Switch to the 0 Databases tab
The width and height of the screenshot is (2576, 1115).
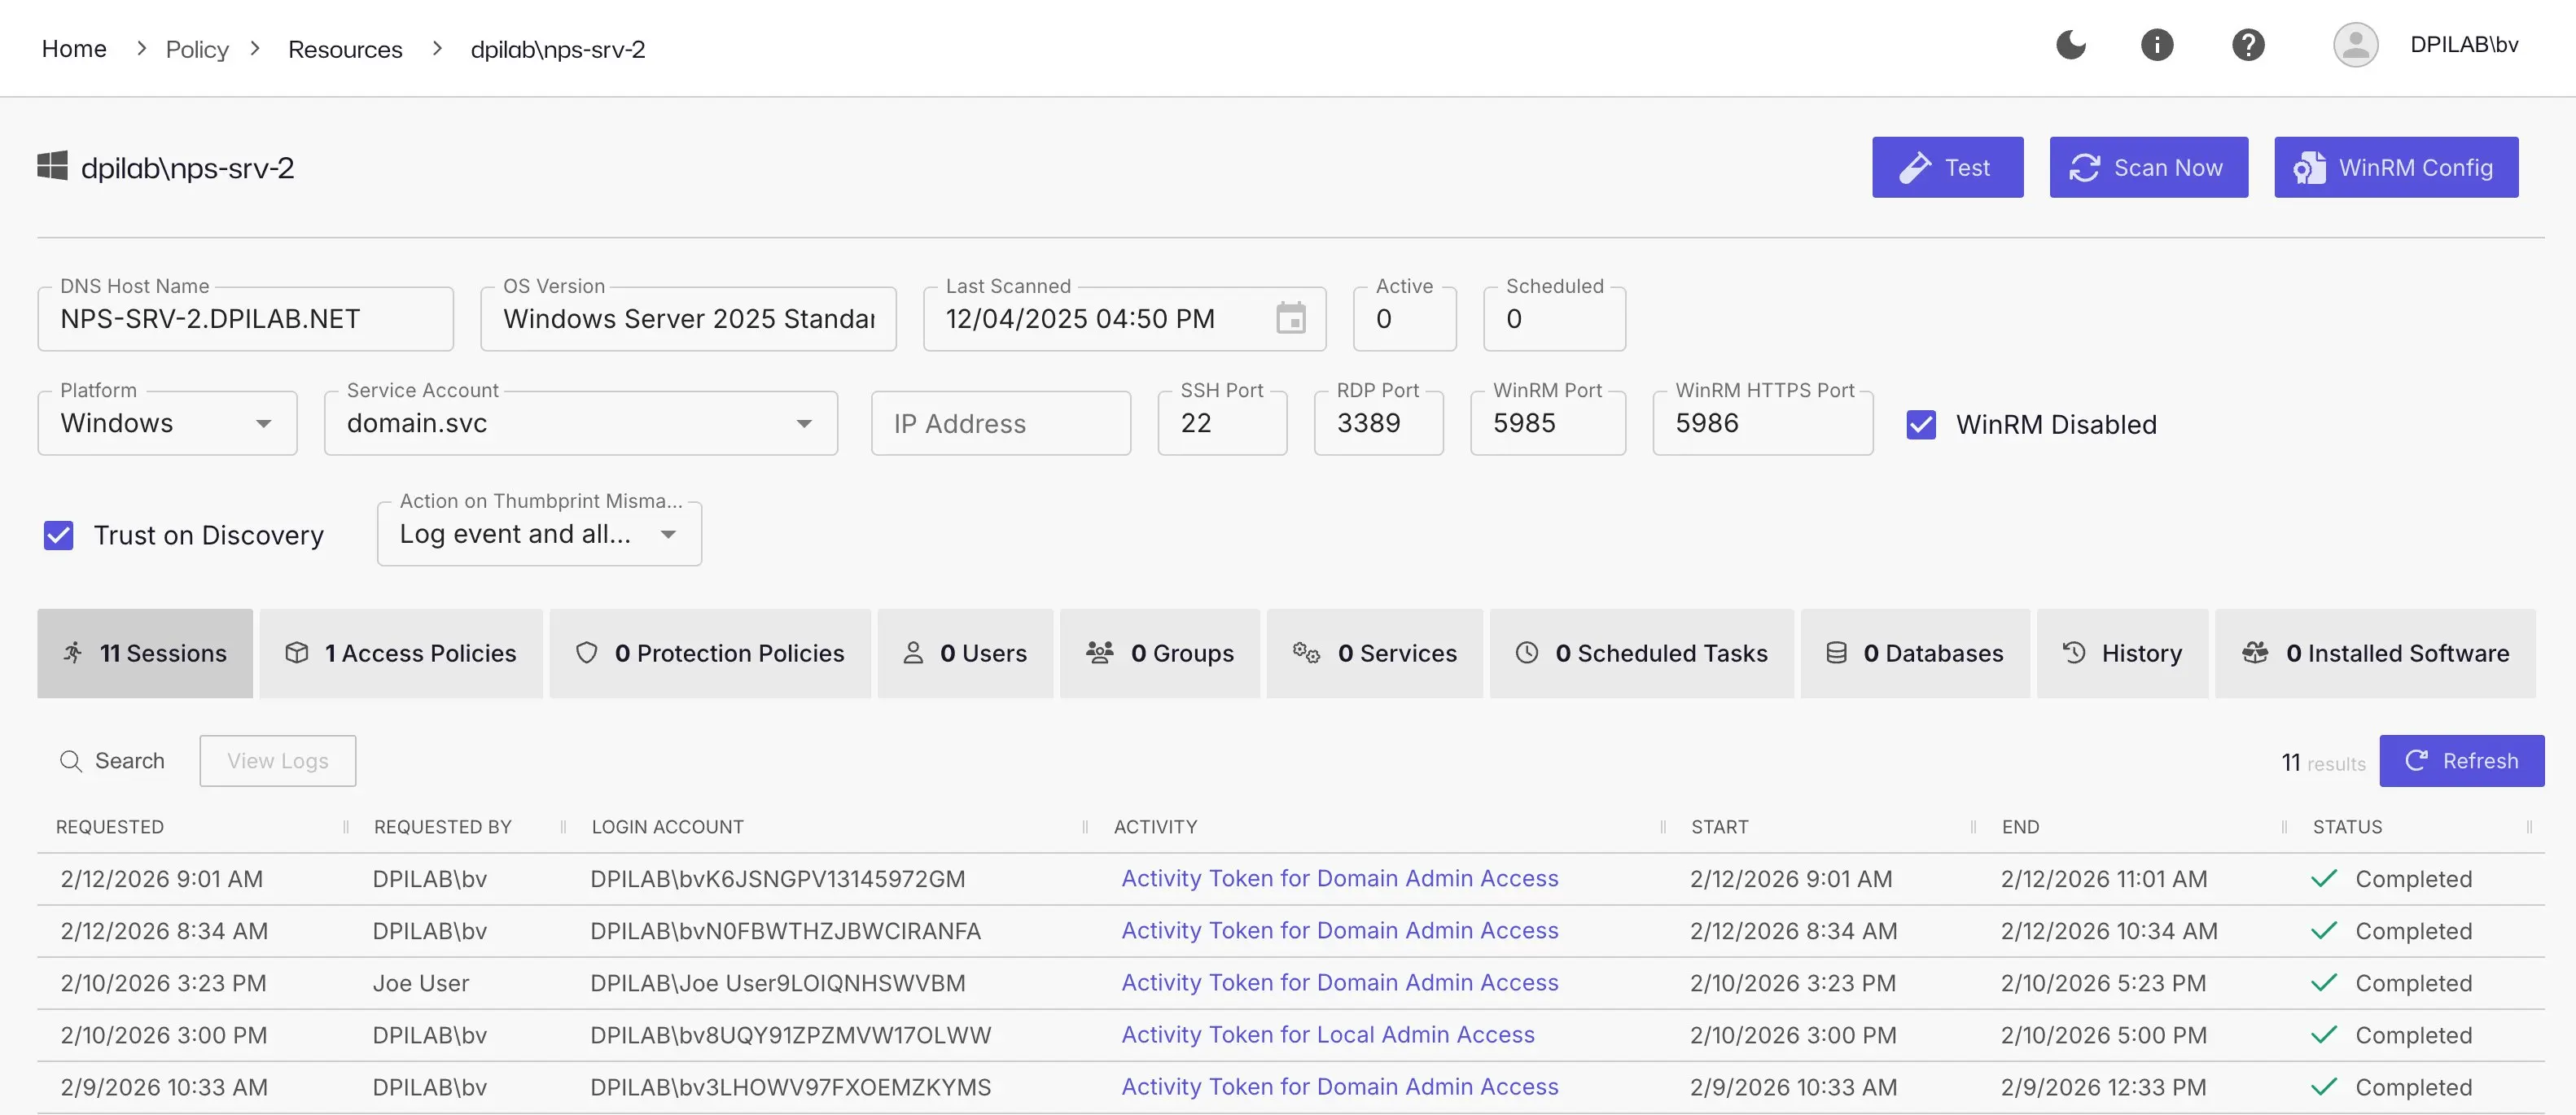click(1915, 653)
